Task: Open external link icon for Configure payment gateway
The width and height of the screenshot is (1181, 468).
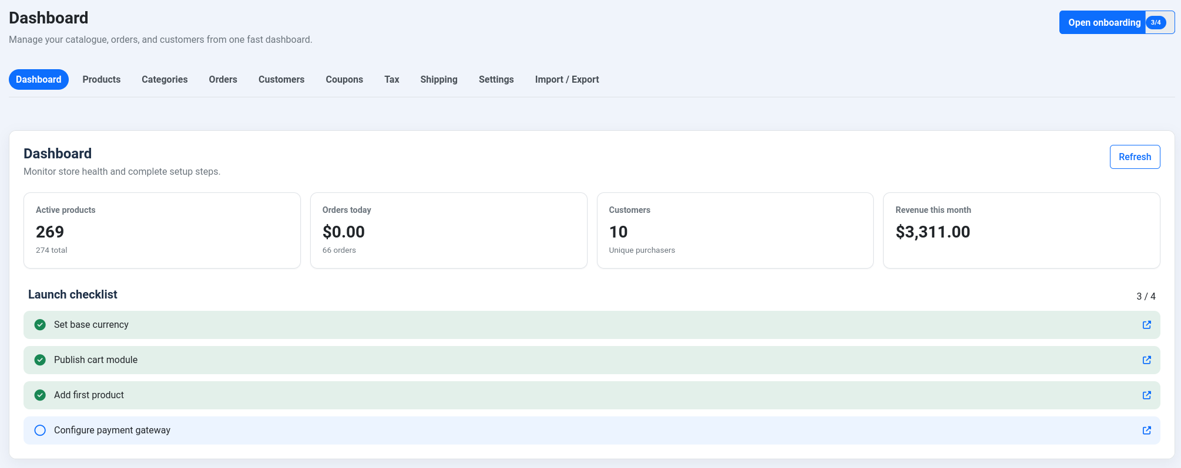Action: pos(1146,430)
